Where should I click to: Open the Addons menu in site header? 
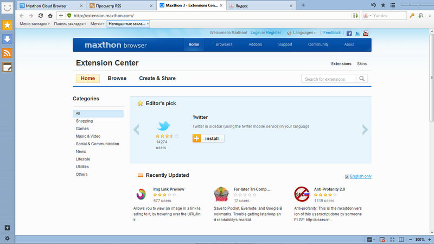(255, 44)
